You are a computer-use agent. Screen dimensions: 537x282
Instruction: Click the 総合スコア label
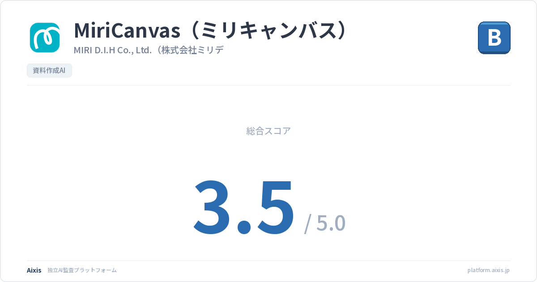pos(268,131)
